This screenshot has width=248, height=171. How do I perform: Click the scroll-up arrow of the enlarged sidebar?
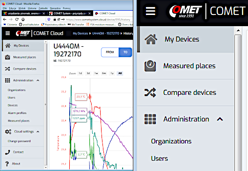[x=238, y=30]
